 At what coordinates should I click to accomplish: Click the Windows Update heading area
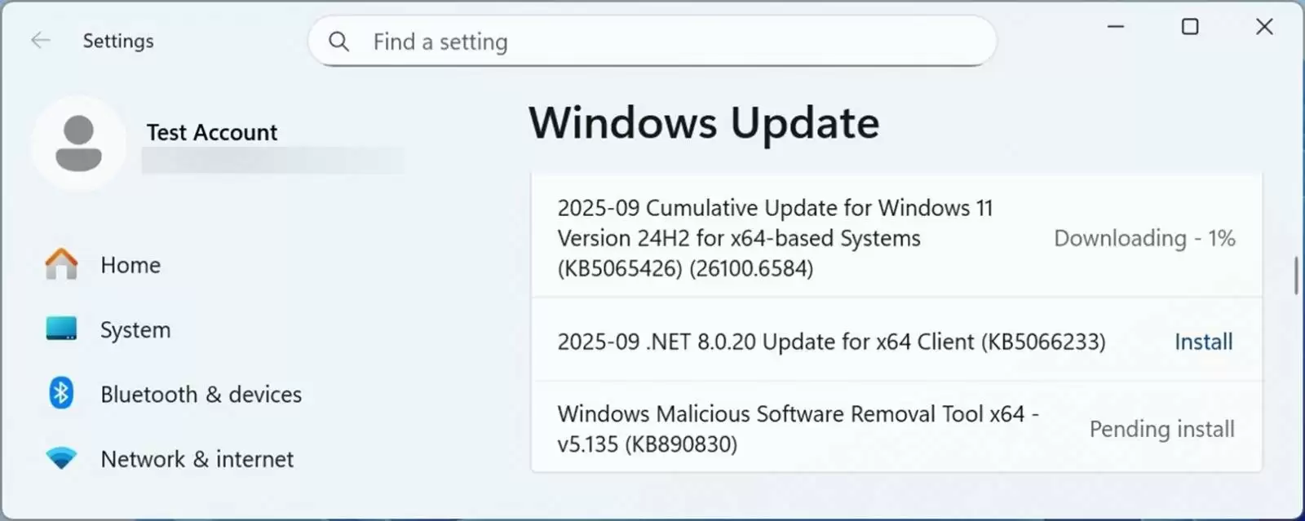click(704, 123)
